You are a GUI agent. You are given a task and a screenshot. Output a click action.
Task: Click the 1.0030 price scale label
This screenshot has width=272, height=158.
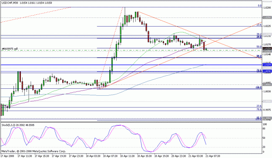267,91
